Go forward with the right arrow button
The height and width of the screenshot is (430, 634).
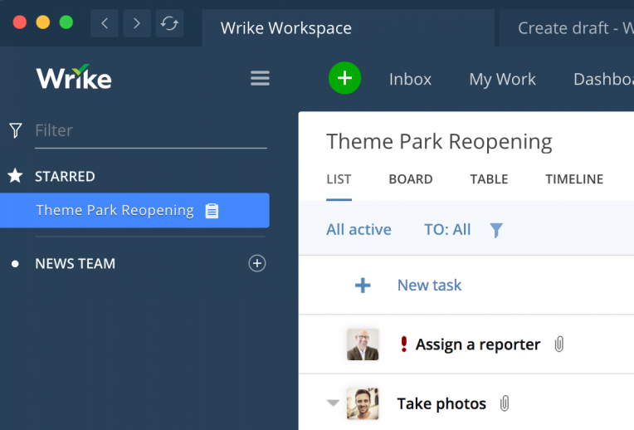(x=137, y=24)
